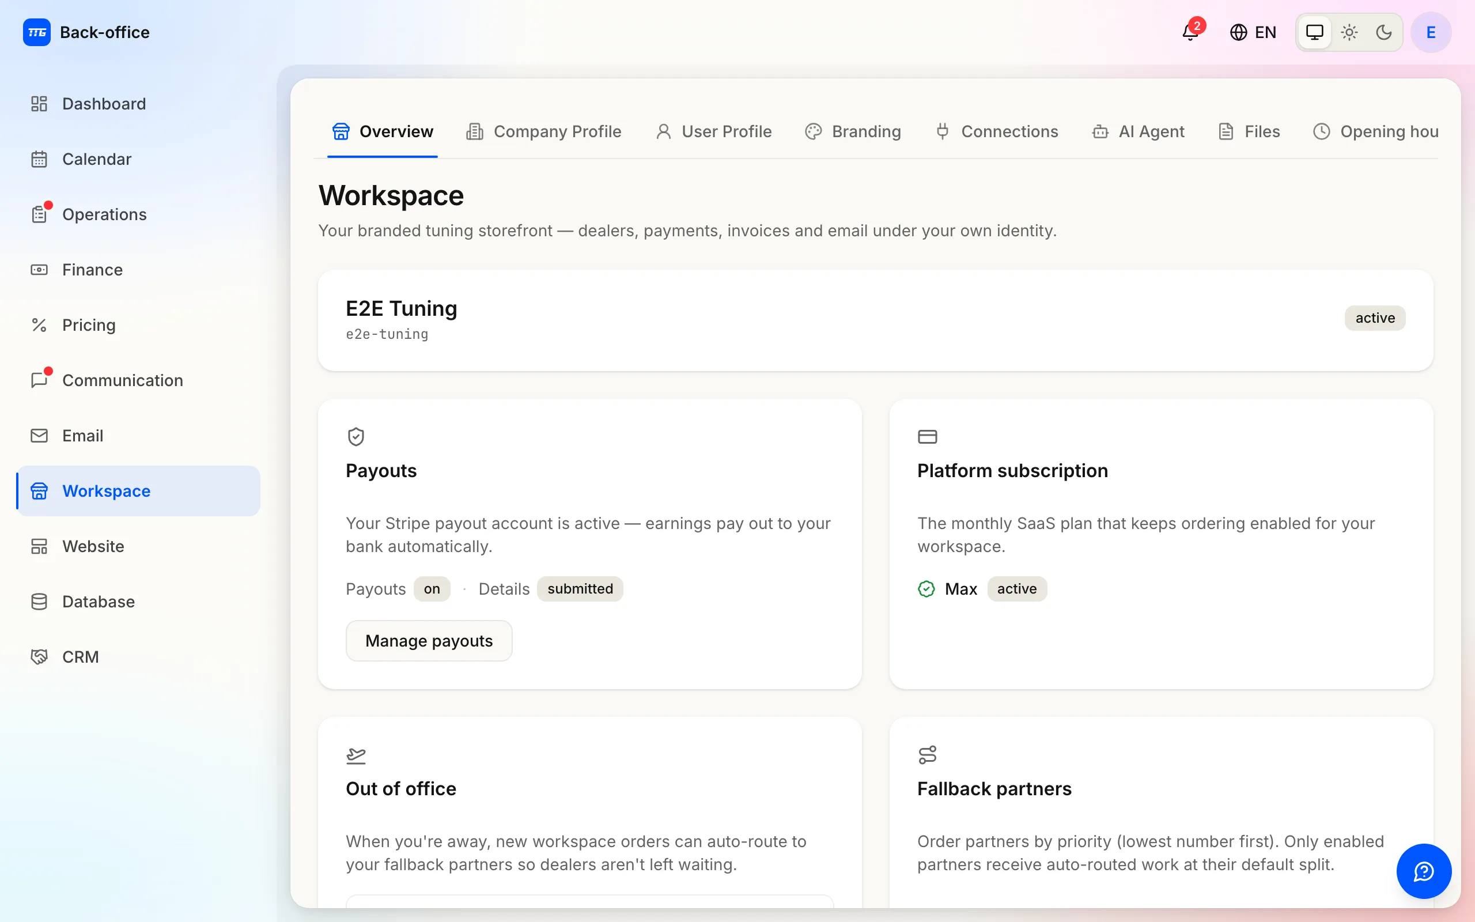Image resolution: width=1475 pixels, height=922 pixels.
Task: Open CRM section in sidebar
Action: coord(138,657)
